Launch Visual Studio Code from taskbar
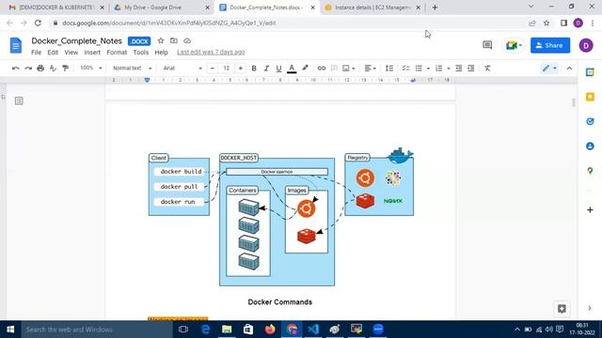Image resolution: width=602 pixels, height=338 pixels. [x=313, y=330]
